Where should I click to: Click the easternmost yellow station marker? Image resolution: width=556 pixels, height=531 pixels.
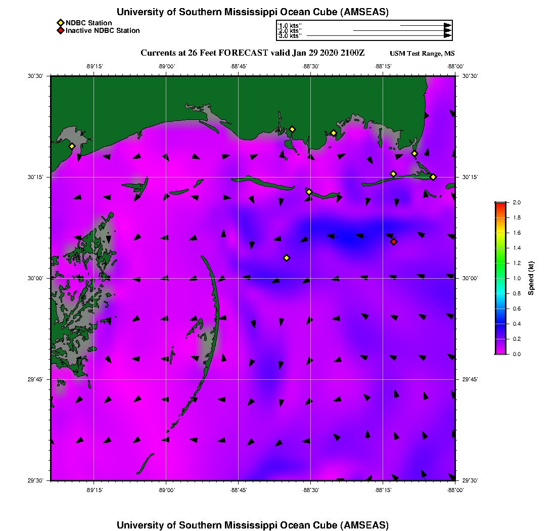click(x=433, y=177)
